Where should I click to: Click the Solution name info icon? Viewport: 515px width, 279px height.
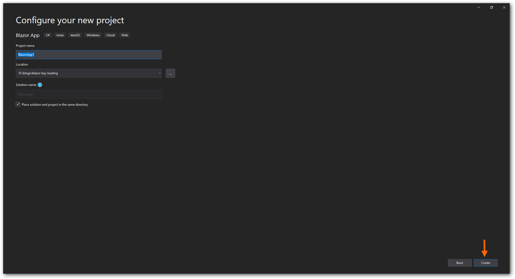(40, 85)
